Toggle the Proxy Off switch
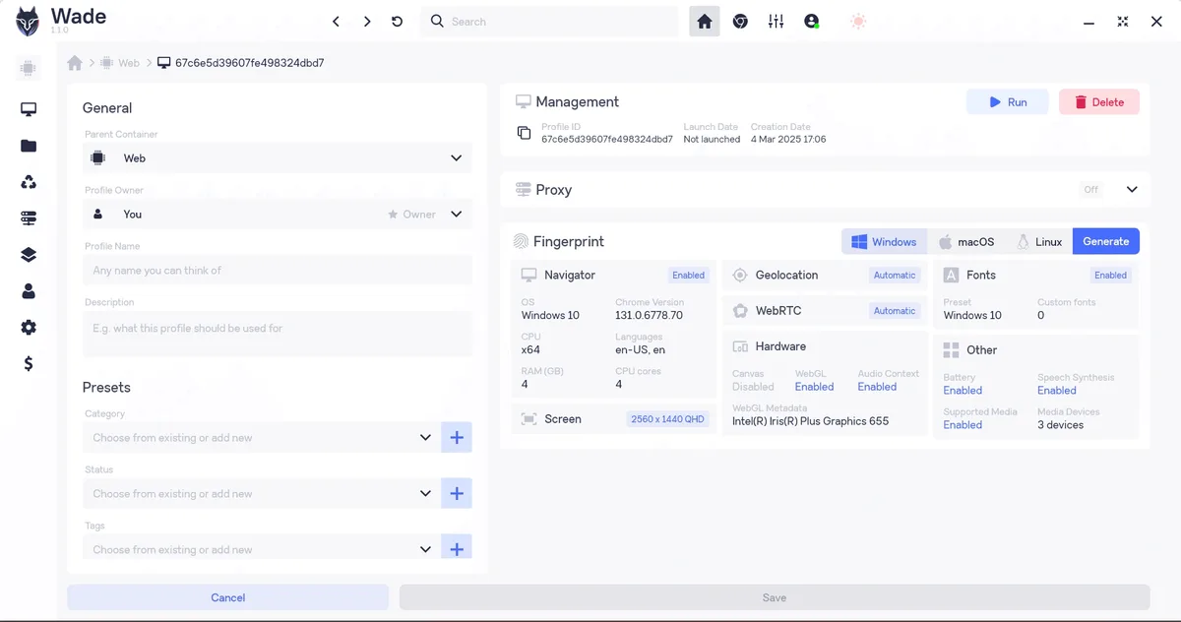 1091,190
